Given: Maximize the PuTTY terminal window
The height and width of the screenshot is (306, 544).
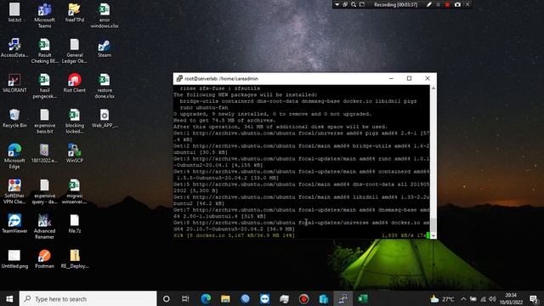Looking at the screenshot, I should [x=409, y=78].
